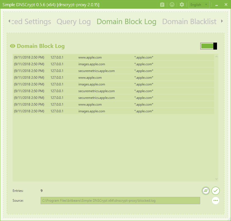Open the English language dropdown
The width and height of the screenshot is (231, 221).
click(199, 5)
